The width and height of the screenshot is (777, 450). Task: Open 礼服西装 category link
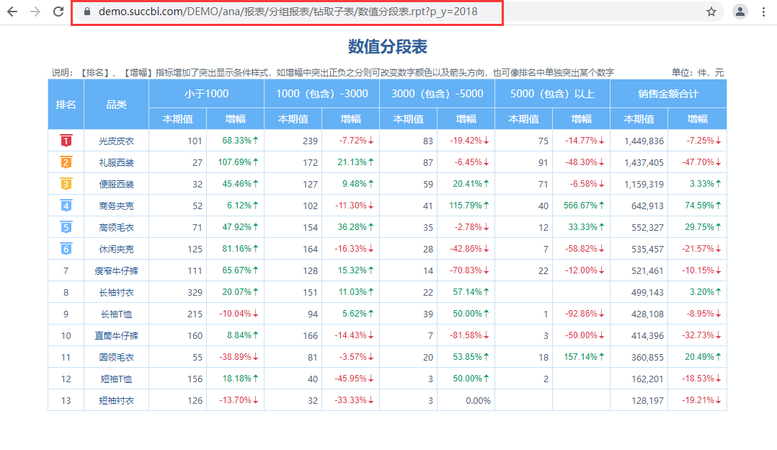click(x=117, y=162)
